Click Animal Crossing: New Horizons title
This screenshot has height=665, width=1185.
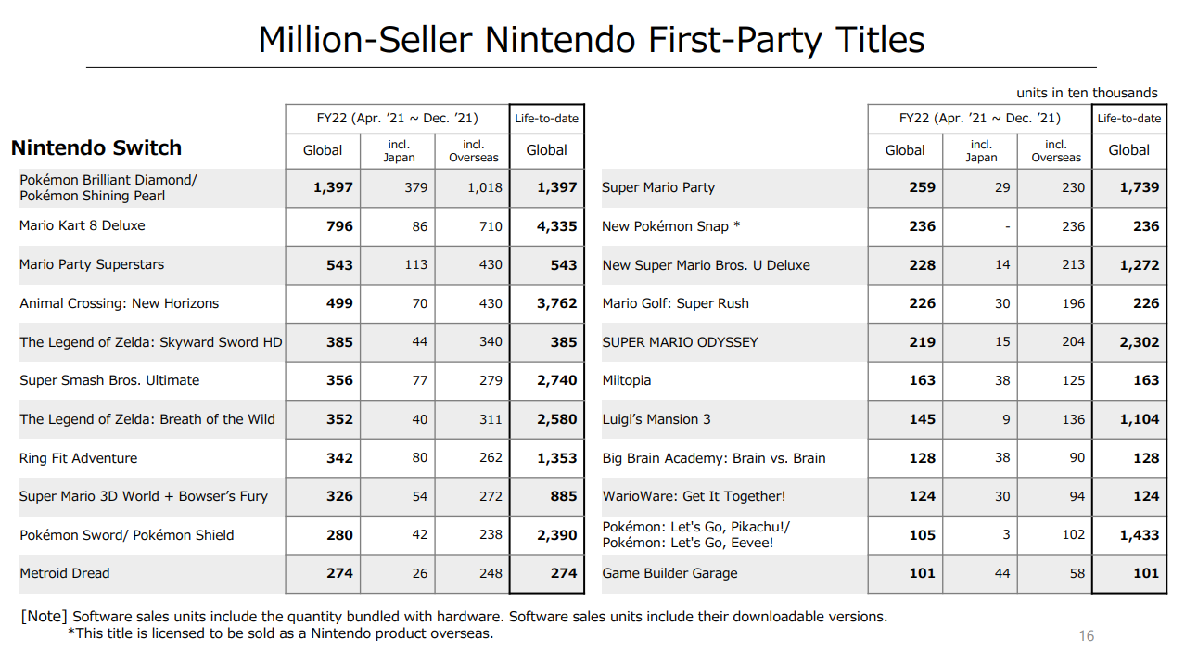tap(119, 303)
